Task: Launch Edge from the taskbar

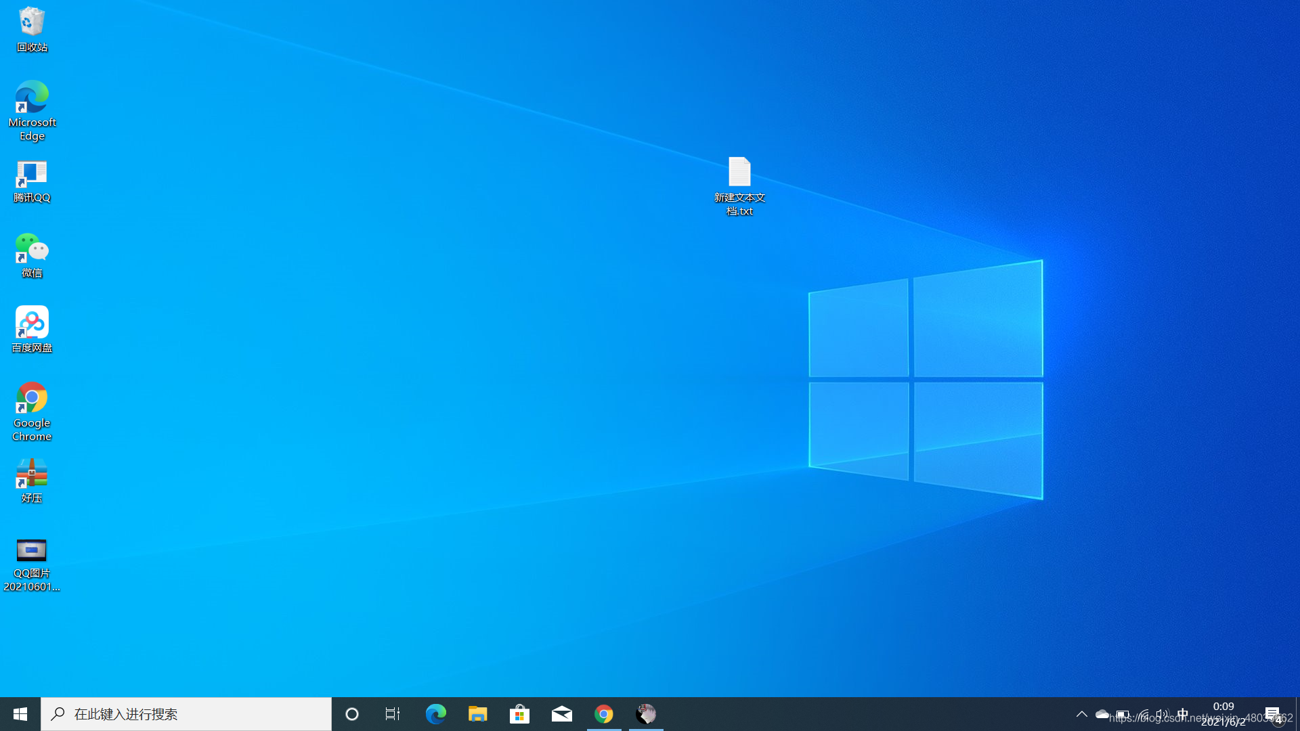Action: (x=435, y=714)
